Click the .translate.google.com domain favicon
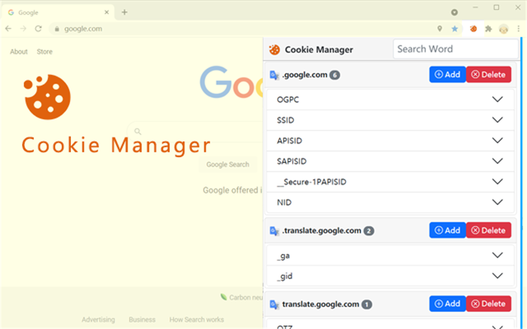 274,231
